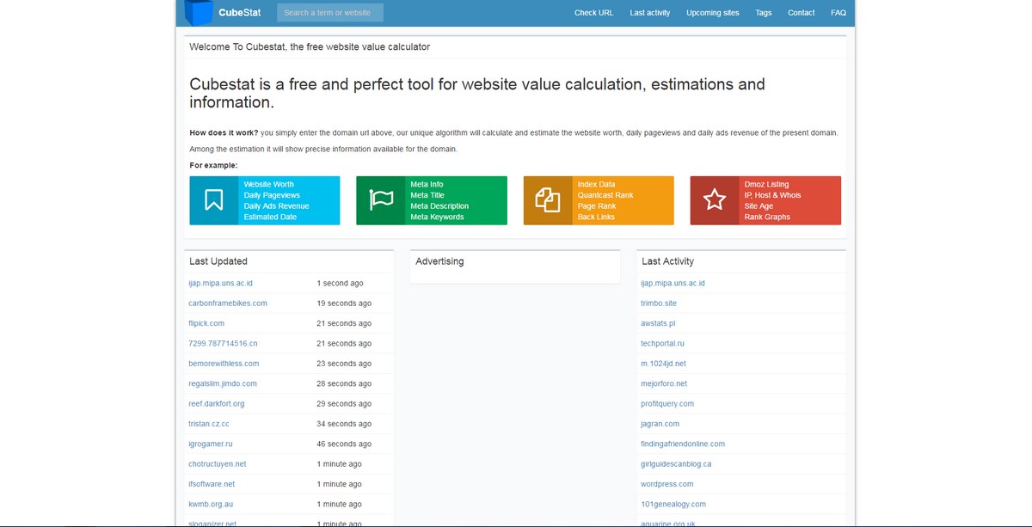The image size is (1032, 527).
Task: Open carbonframebikes.com in Last Updated
Action: pyautogui.click(x=228, y=303)
